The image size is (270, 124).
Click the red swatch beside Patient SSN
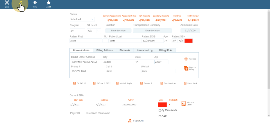[188, 41]
